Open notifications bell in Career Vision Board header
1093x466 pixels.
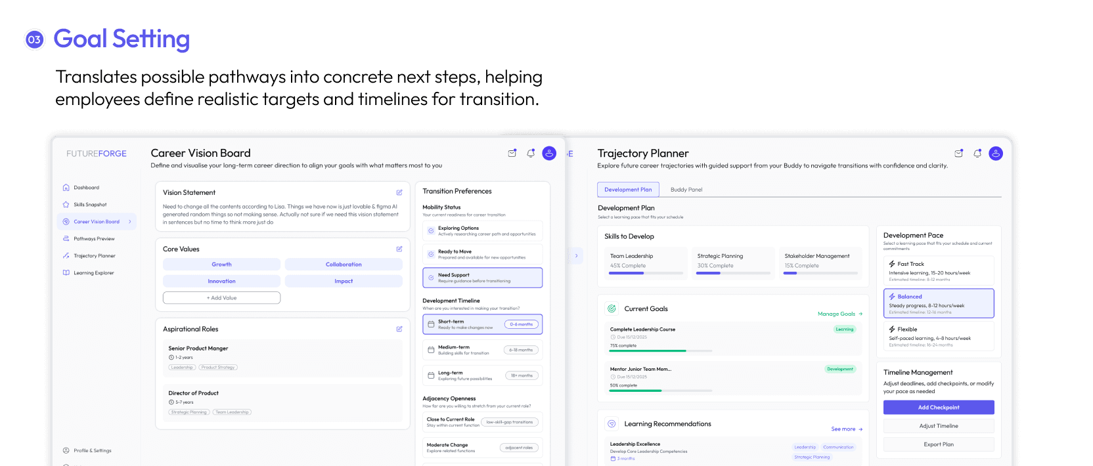pos(531,154)
